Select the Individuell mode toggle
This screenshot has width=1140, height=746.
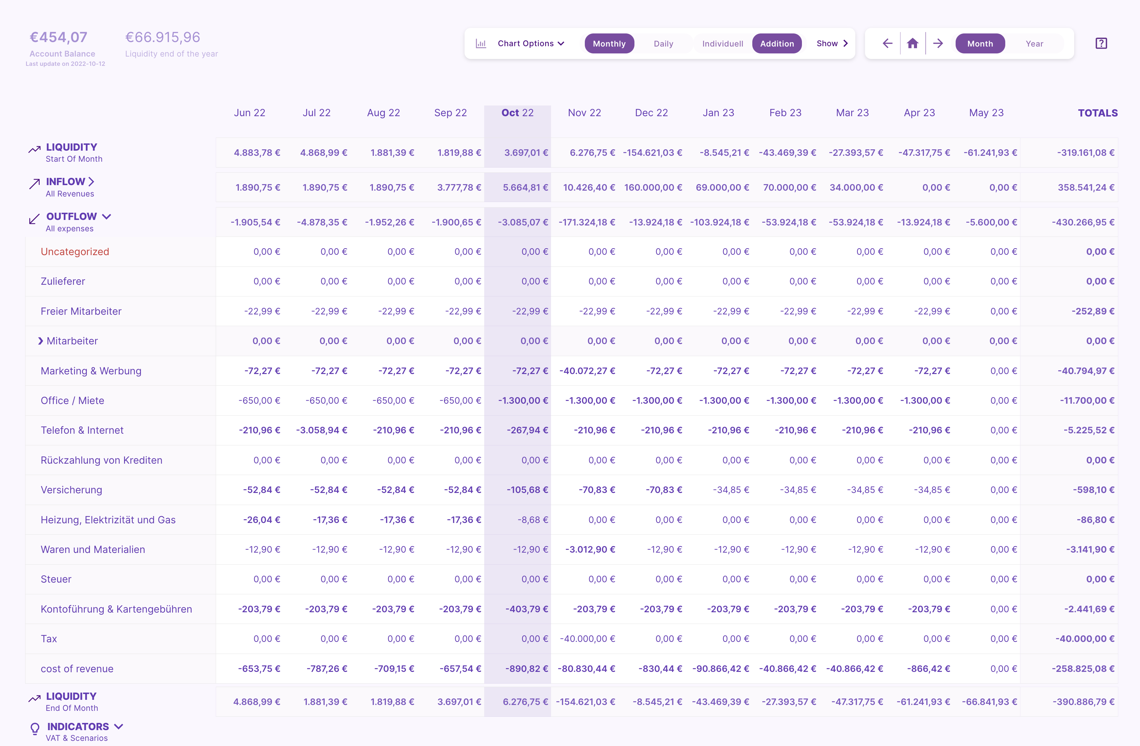pos(722,43)
